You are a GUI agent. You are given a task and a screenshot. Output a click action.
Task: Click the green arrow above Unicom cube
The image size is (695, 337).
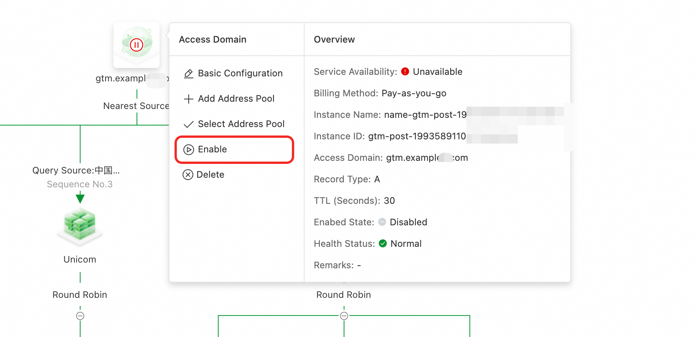(x=80, y=198)
